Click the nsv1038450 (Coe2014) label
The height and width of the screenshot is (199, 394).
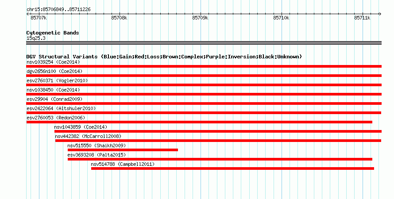(53, 90)
